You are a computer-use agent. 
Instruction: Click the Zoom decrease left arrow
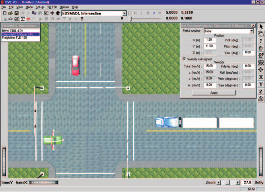(x=219, y=183)
